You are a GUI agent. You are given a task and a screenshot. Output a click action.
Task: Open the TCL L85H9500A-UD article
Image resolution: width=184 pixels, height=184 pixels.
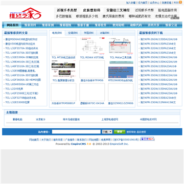(x=22, y=84)
